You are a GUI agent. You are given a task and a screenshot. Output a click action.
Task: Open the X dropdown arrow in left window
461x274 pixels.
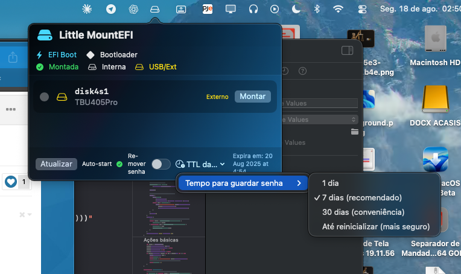click(x=30, y=215)
